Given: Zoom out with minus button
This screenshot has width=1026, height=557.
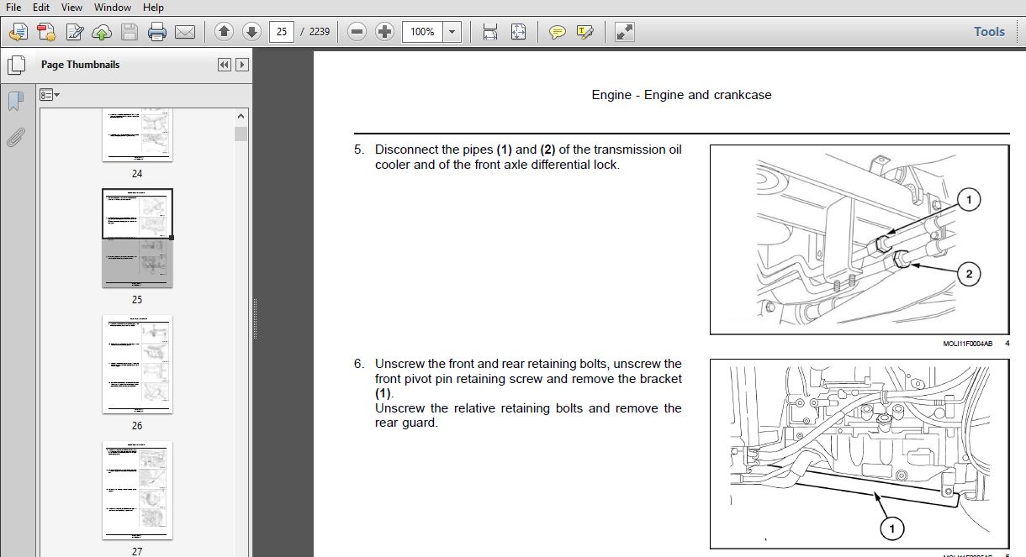Looking at the screenshot, I should 357,32.
